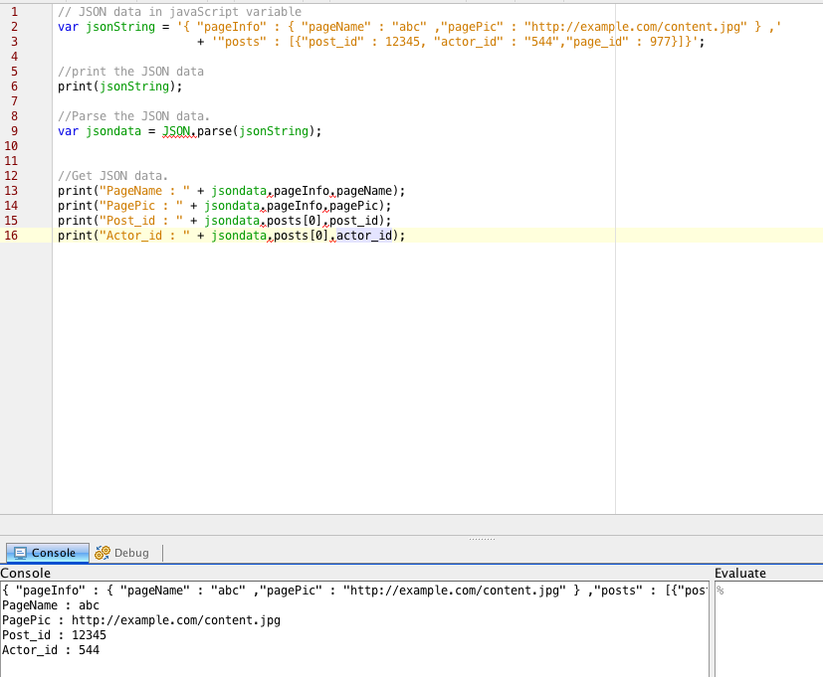This screenshot has width=823, height=677.
Task: Click line number 9 in gutter
Action: pos(14,131)
